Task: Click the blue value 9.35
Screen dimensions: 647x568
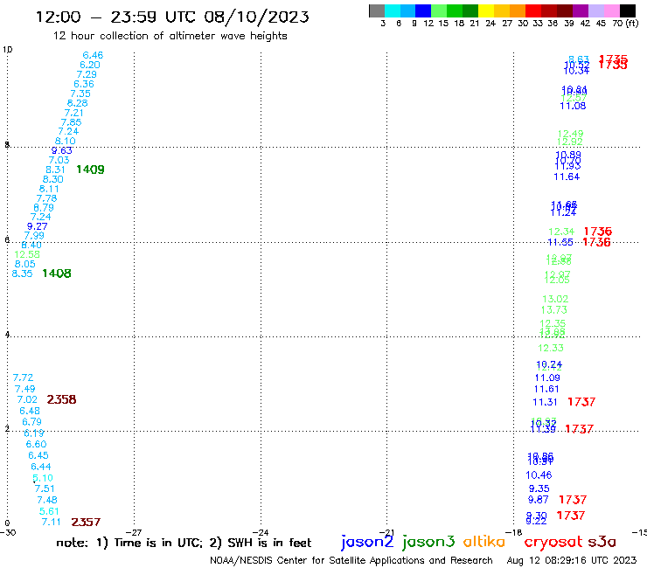Action: 539,488
